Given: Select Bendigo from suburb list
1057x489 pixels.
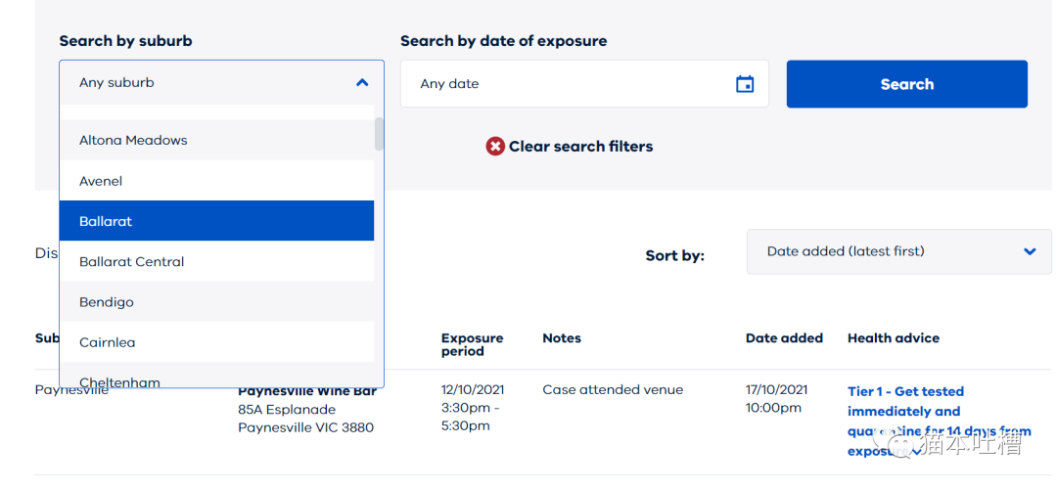Looking at the screenshot, I should [x=216, y=302].
